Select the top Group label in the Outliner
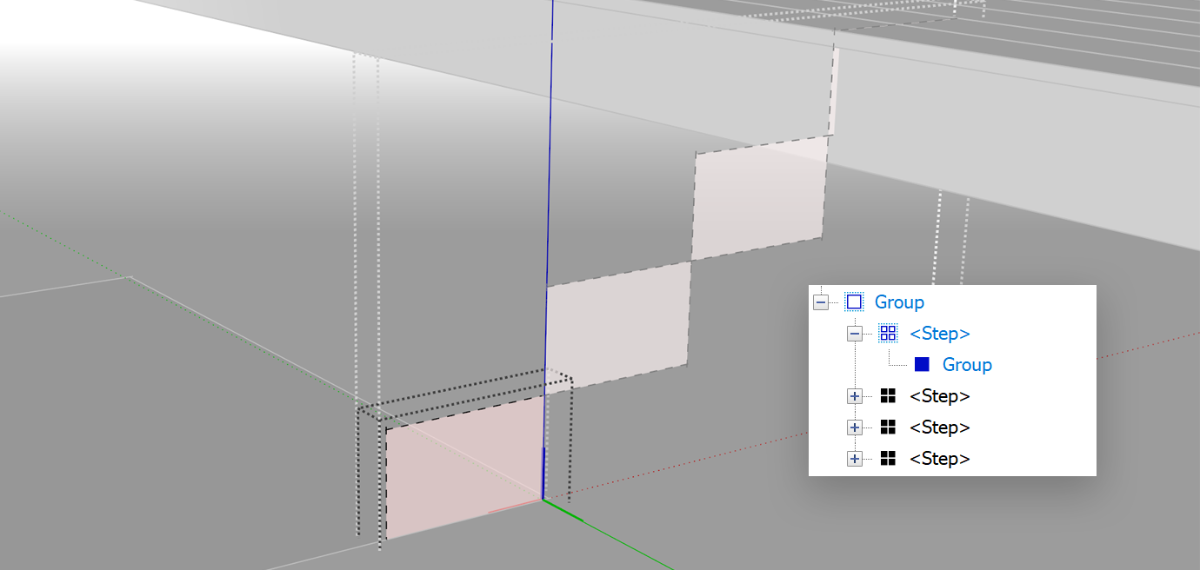This screenshot has height=570, width=1200. pos(899,302)
